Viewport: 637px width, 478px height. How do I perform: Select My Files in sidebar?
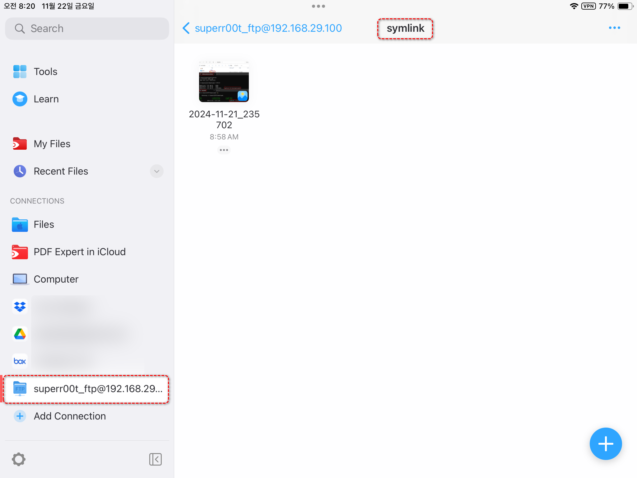click(x=52, y=144)
